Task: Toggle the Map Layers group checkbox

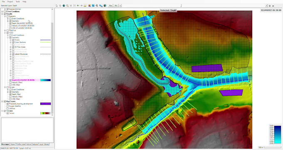Action: [5, 101]
